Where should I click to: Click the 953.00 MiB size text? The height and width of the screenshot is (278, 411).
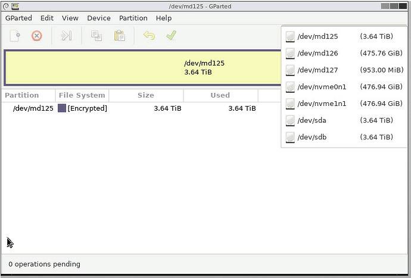coord(382,70)
